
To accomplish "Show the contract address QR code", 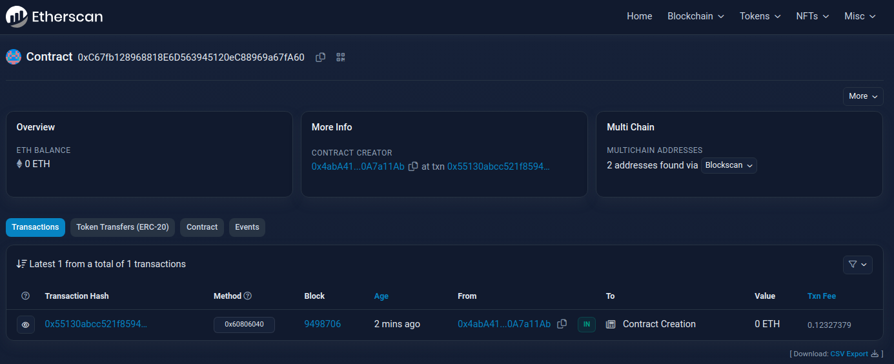I will pyautogui.click(x=341, y=57).
